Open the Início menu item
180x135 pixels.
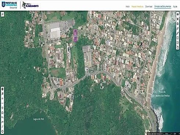point(127,7)
